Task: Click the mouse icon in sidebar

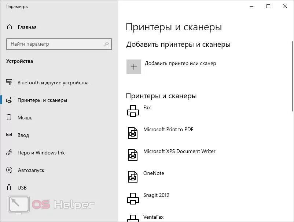Action: tap(9, 117)
